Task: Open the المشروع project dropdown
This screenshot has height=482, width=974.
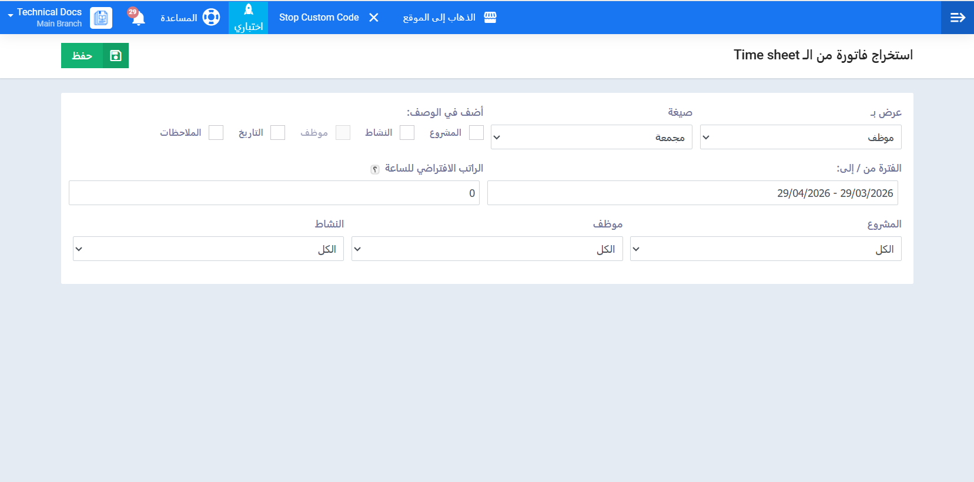Action: pyautogui.click(x=765, y=249)
